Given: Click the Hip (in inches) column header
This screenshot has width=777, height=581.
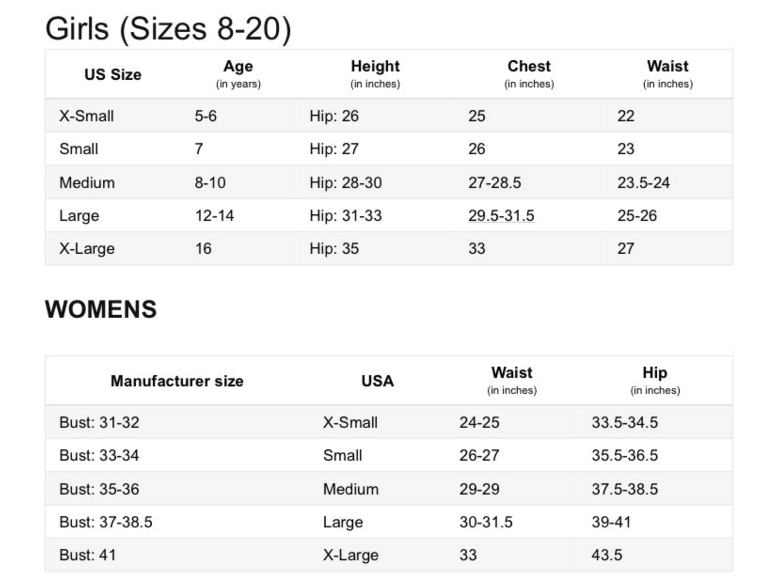Looking at the screenshot, I should (x=655, y=381).
